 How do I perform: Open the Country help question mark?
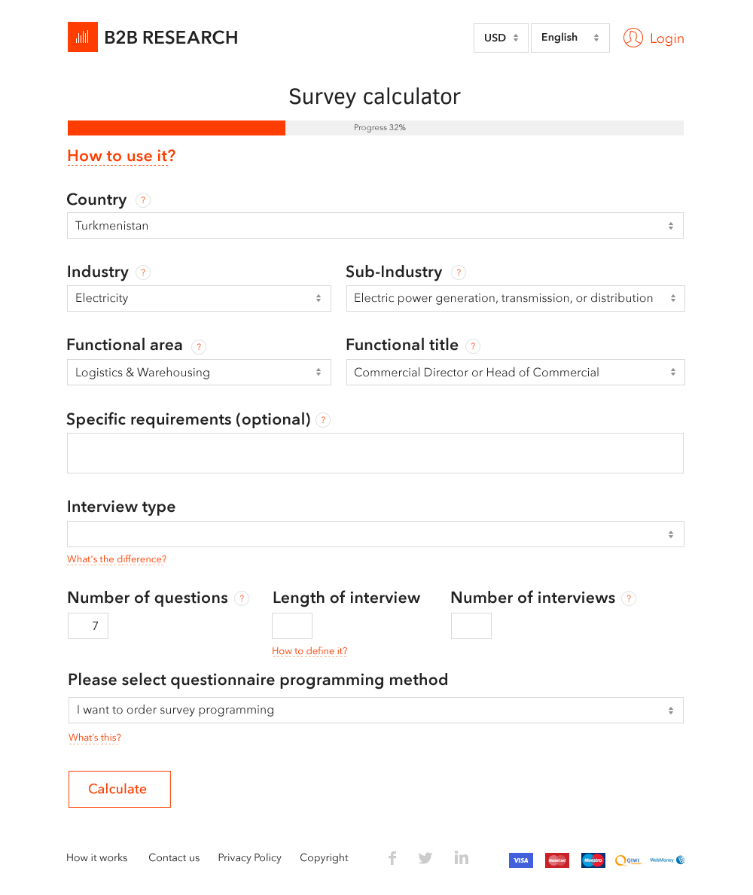(143, 200)
